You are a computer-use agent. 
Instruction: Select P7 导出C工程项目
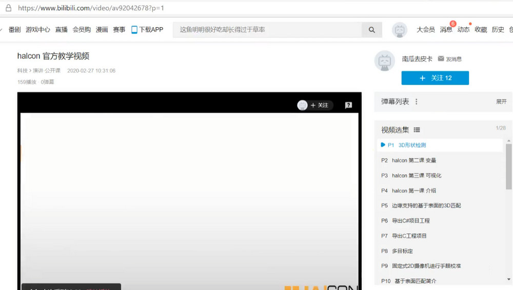(440, 236)
